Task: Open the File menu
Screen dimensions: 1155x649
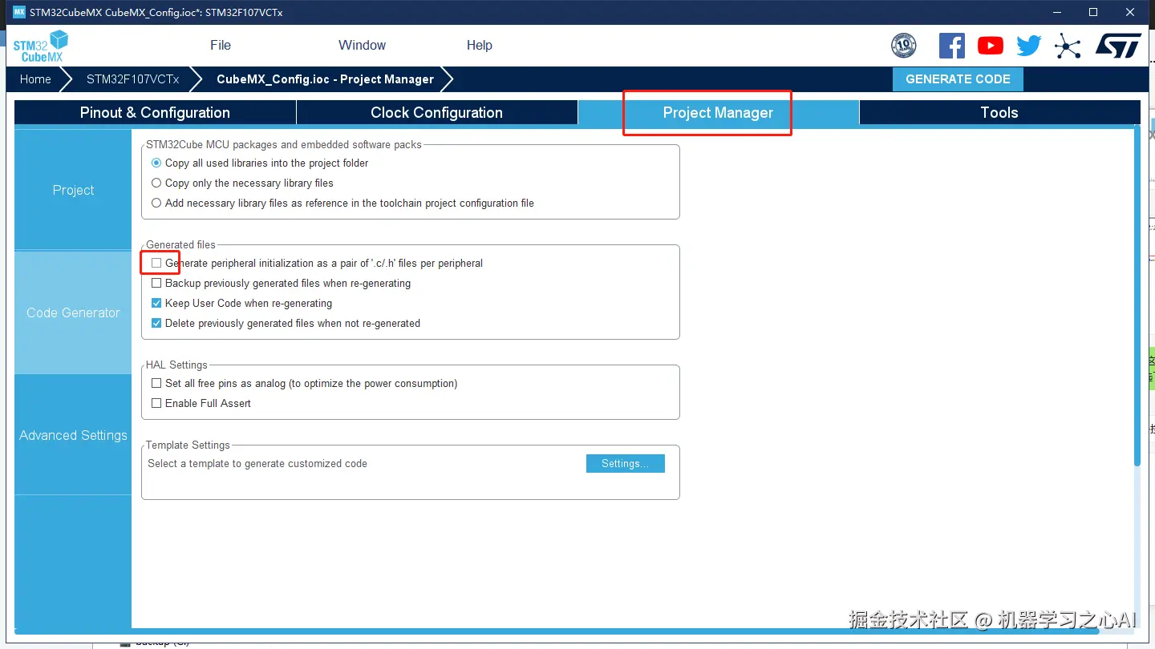Action: pos(221,45)
